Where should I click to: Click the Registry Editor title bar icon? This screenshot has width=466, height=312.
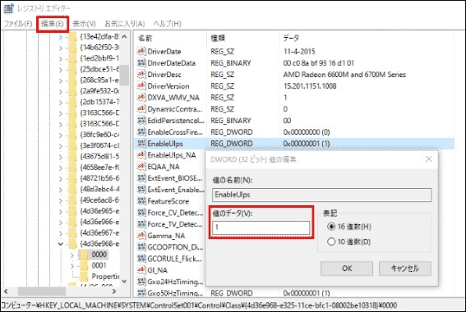click(x=8, y=8)
